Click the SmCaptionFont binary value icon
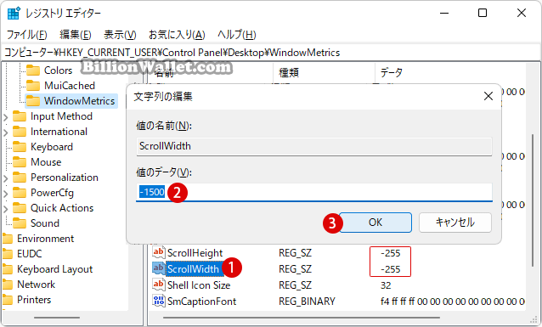 pos(159,301)
